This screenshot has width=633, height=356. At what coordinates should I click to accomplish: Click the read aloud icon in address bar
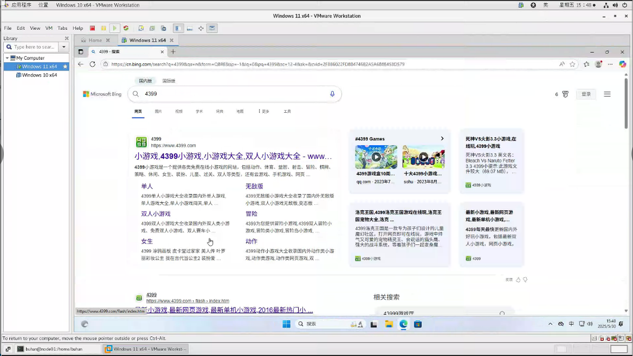pyautogui.click(x=562, y=64)
